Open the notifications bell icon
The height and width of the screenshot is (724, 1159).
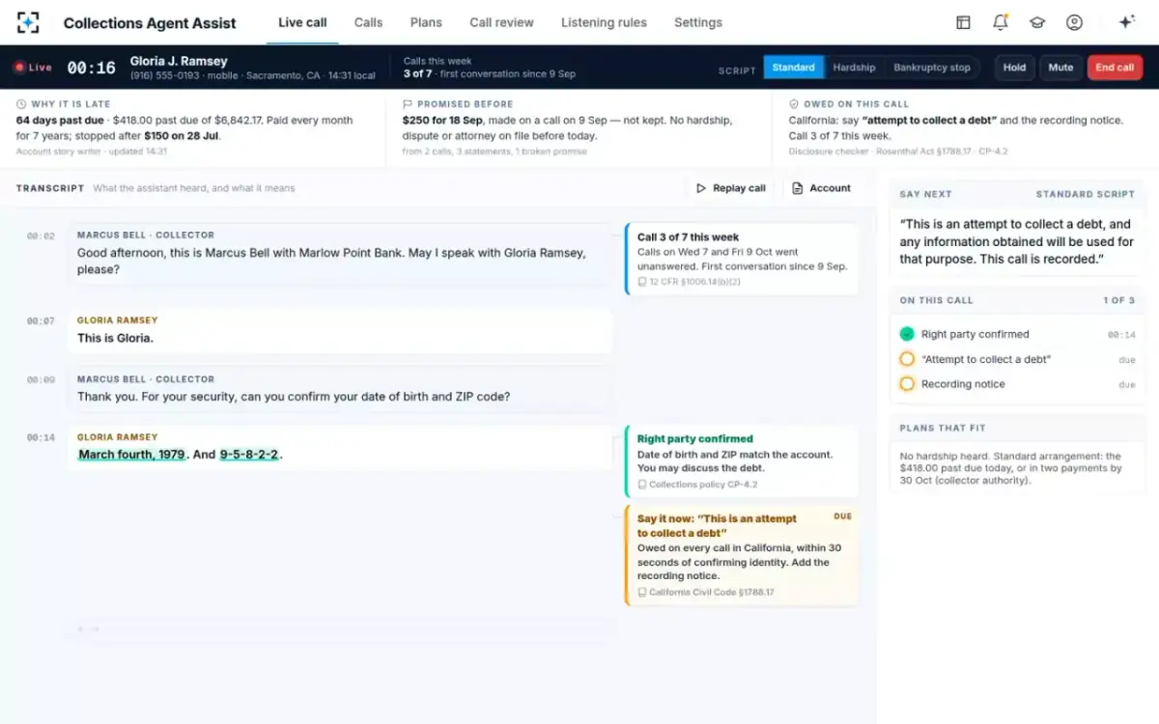(1001, 22)
